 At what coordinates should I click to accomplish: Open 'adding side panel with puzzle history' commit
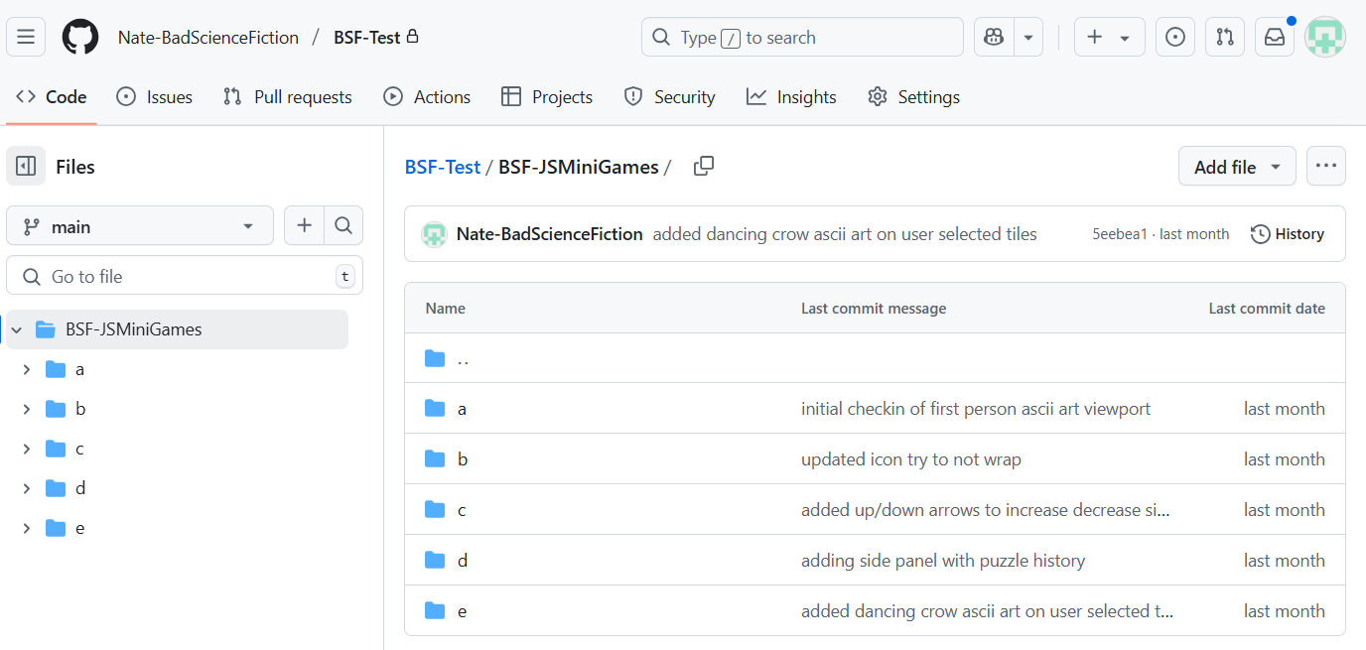click(x=943, y=561)
